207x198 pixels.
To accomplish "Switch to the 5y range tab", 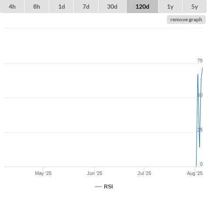I will pyautogui.click(x=195, y=7).
